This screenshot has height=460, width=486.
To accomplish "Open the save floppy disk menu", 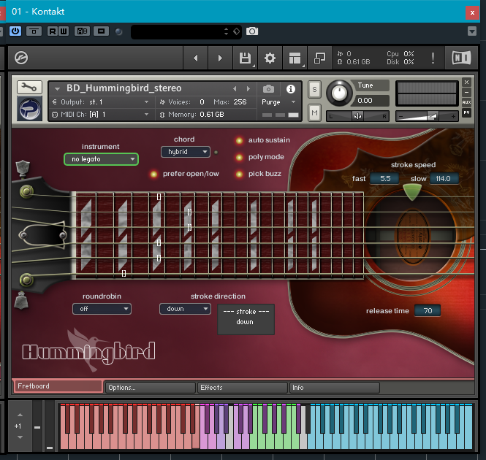I will click(x=245, y=58).
